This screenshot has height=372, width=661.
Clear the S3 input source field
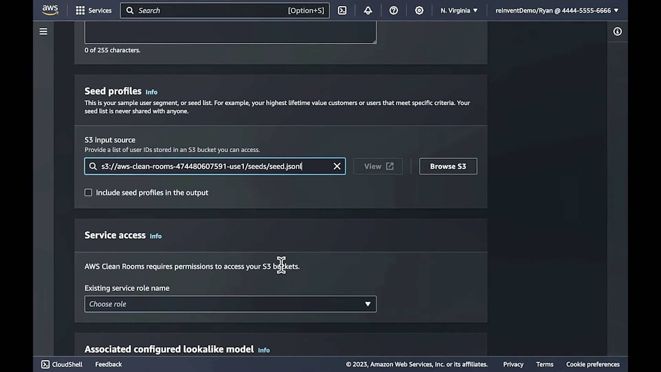(x=337, y=166)
